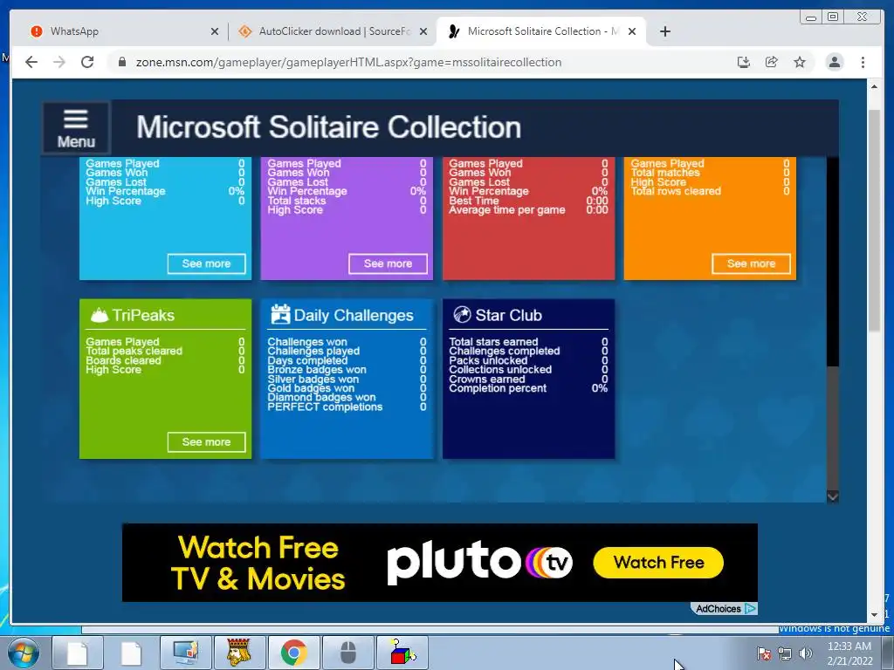Click See more on the purple card
The height and width of the screenshot is (670, 894).
388,263
